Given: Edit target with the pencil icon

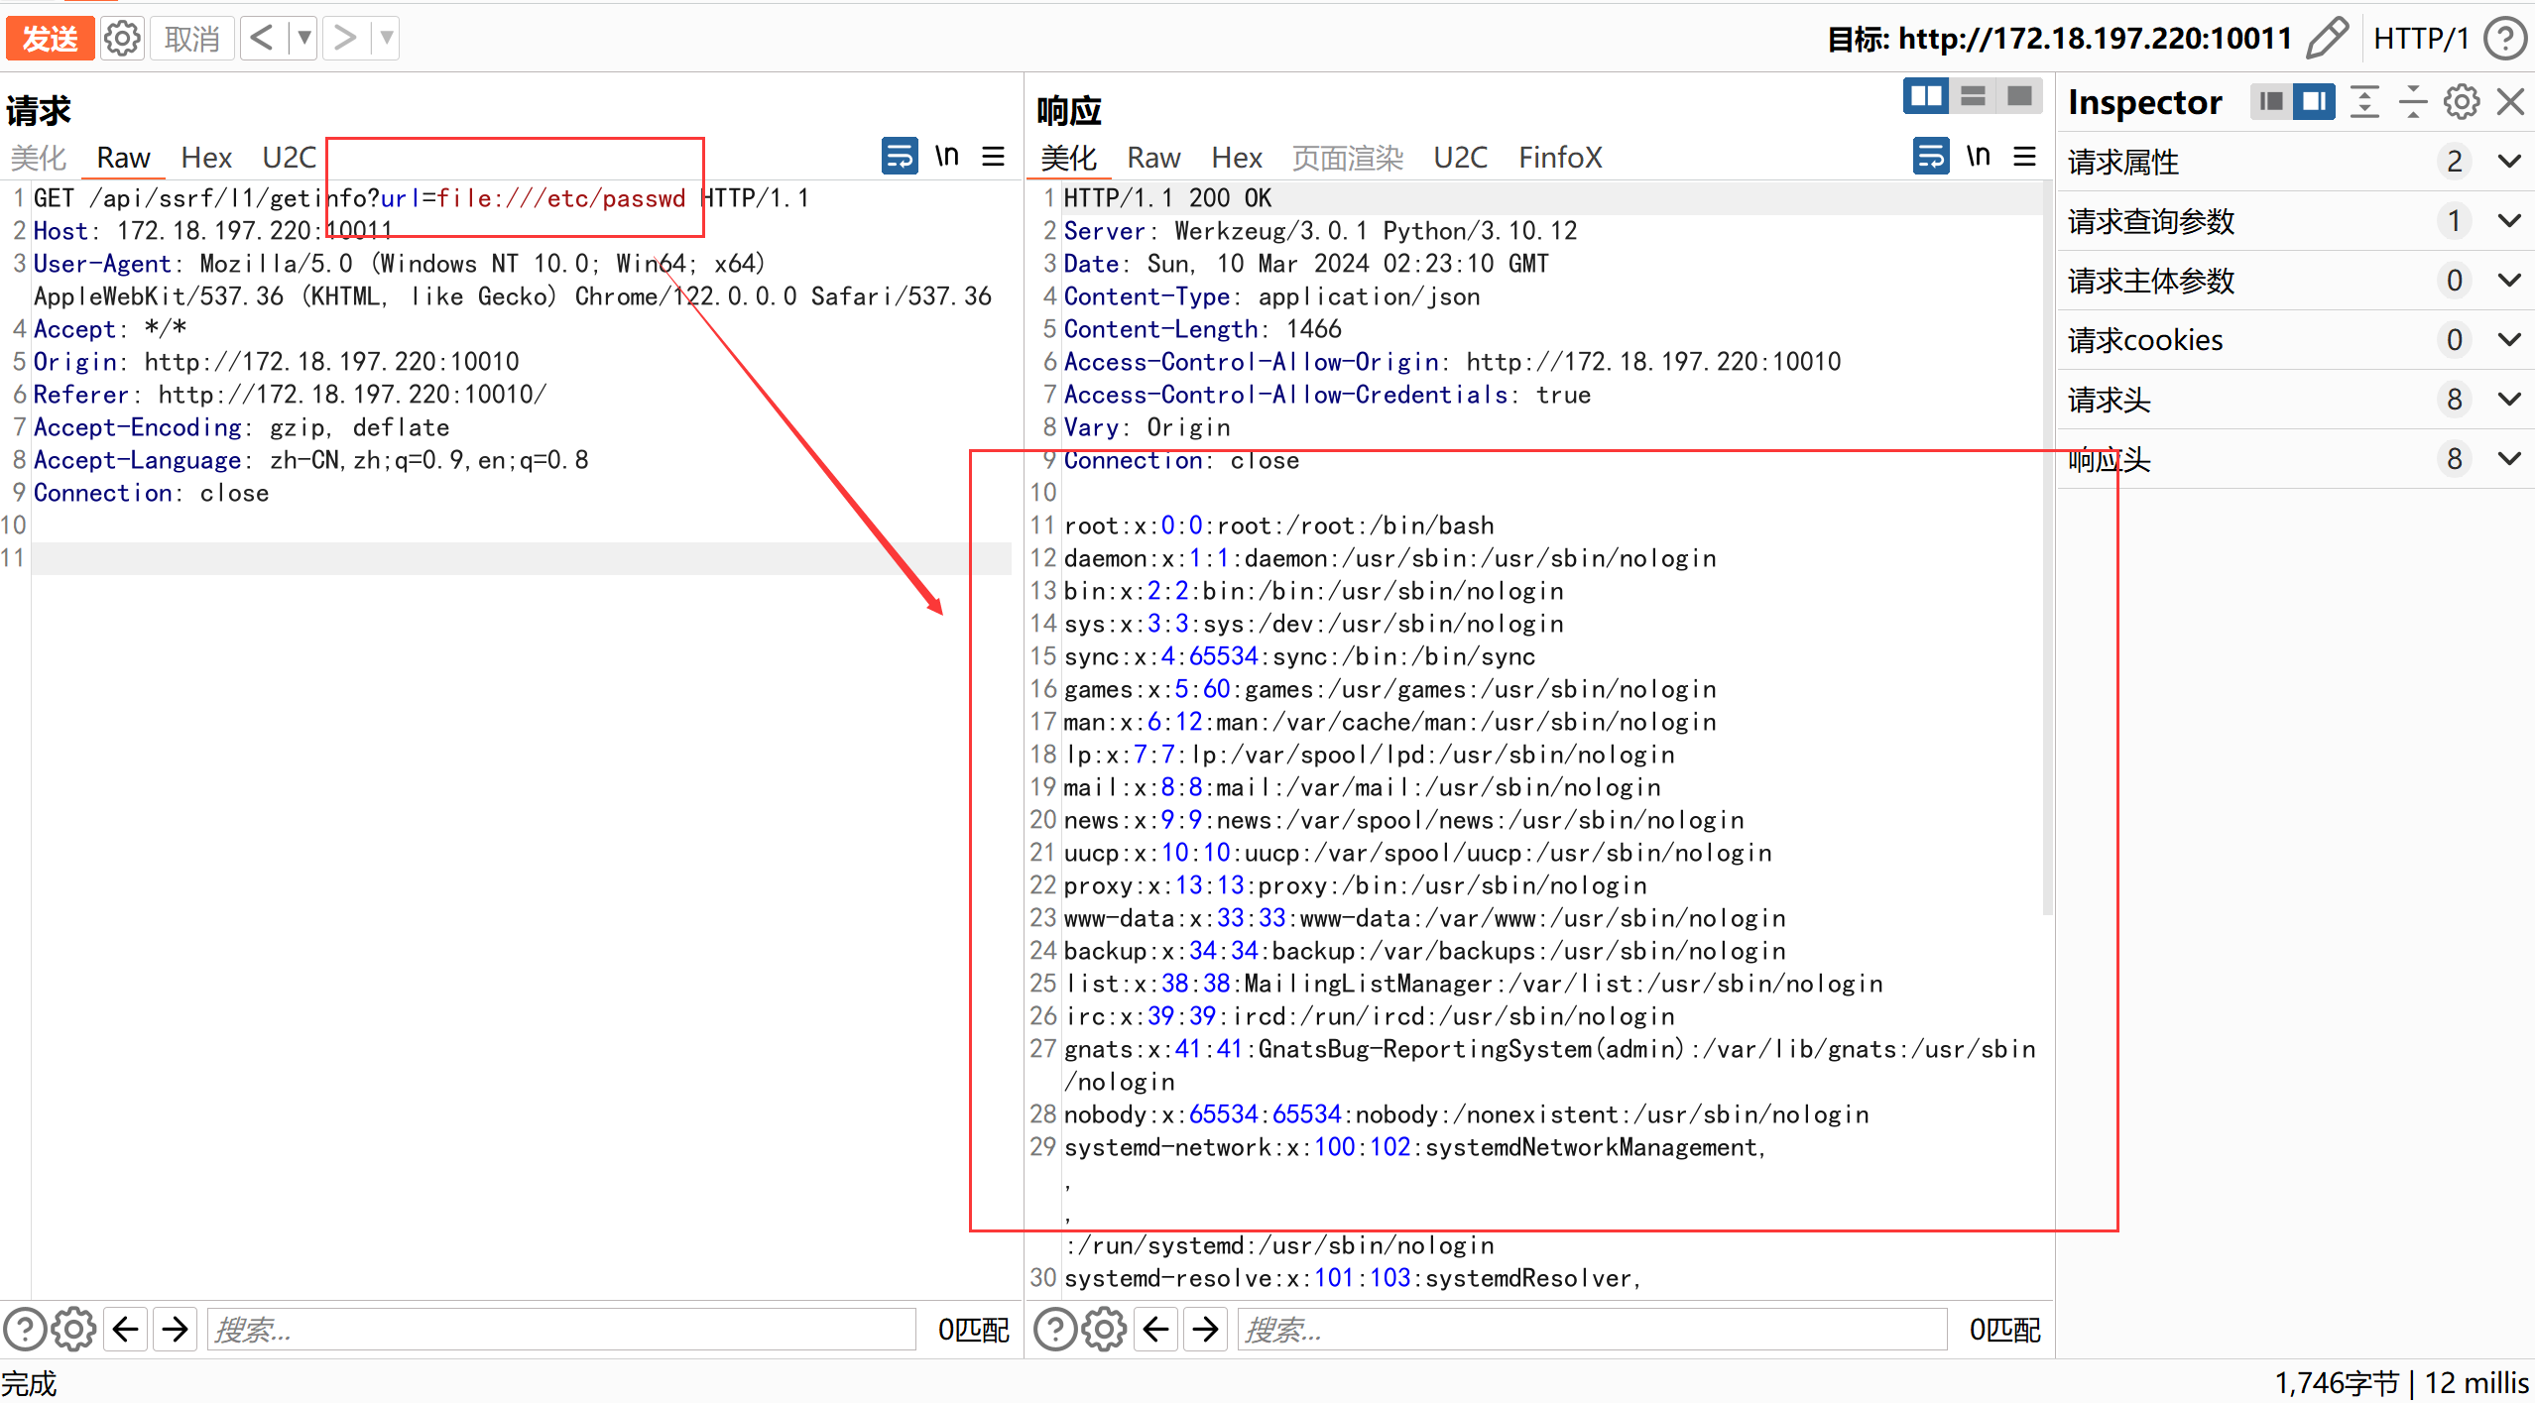Looking at the screenshot, I should click(2327, 39).
